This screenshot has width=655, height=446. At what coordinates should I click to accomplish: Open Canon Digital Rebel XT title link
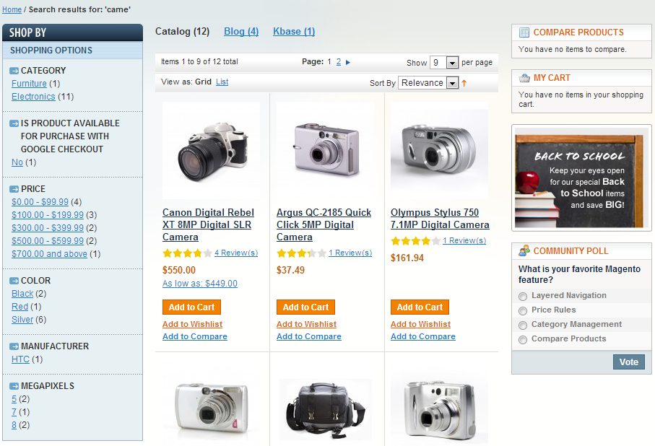(208, 224)
